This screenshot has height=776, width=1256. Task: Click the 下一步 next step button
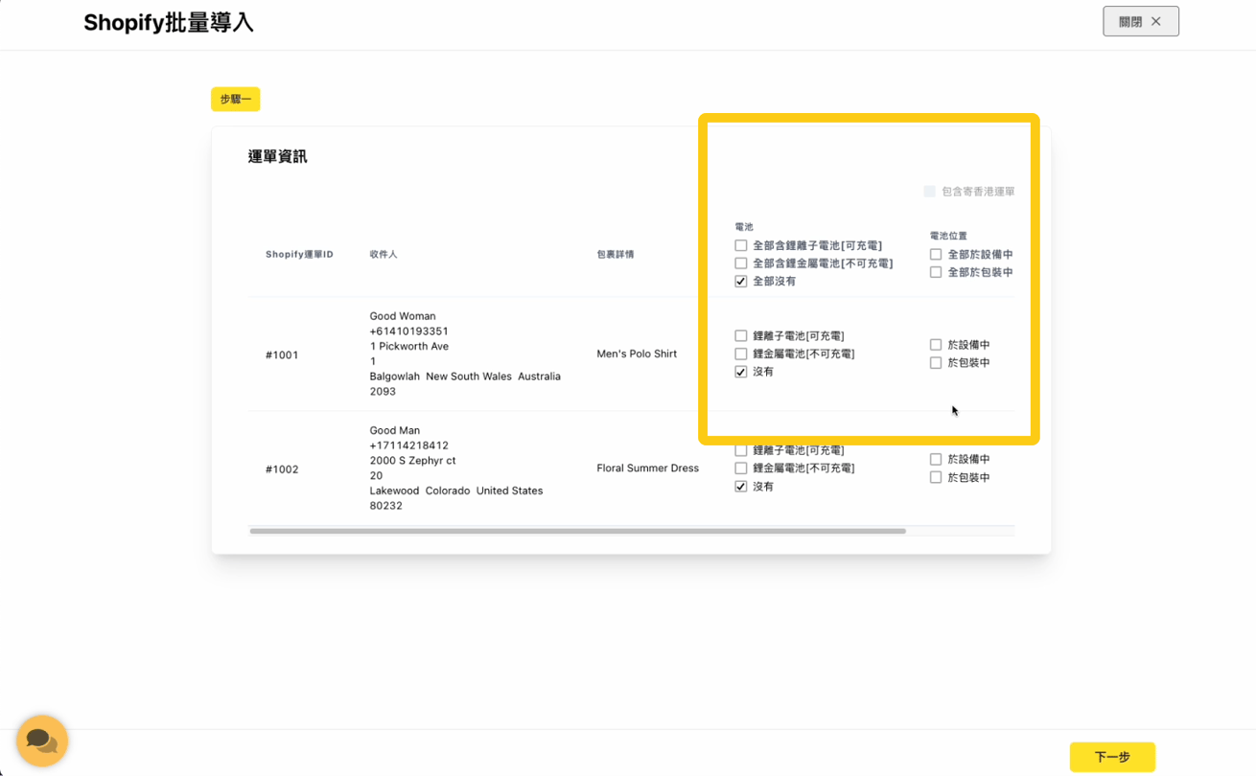pyautogui.click(x=1111, y=757)
